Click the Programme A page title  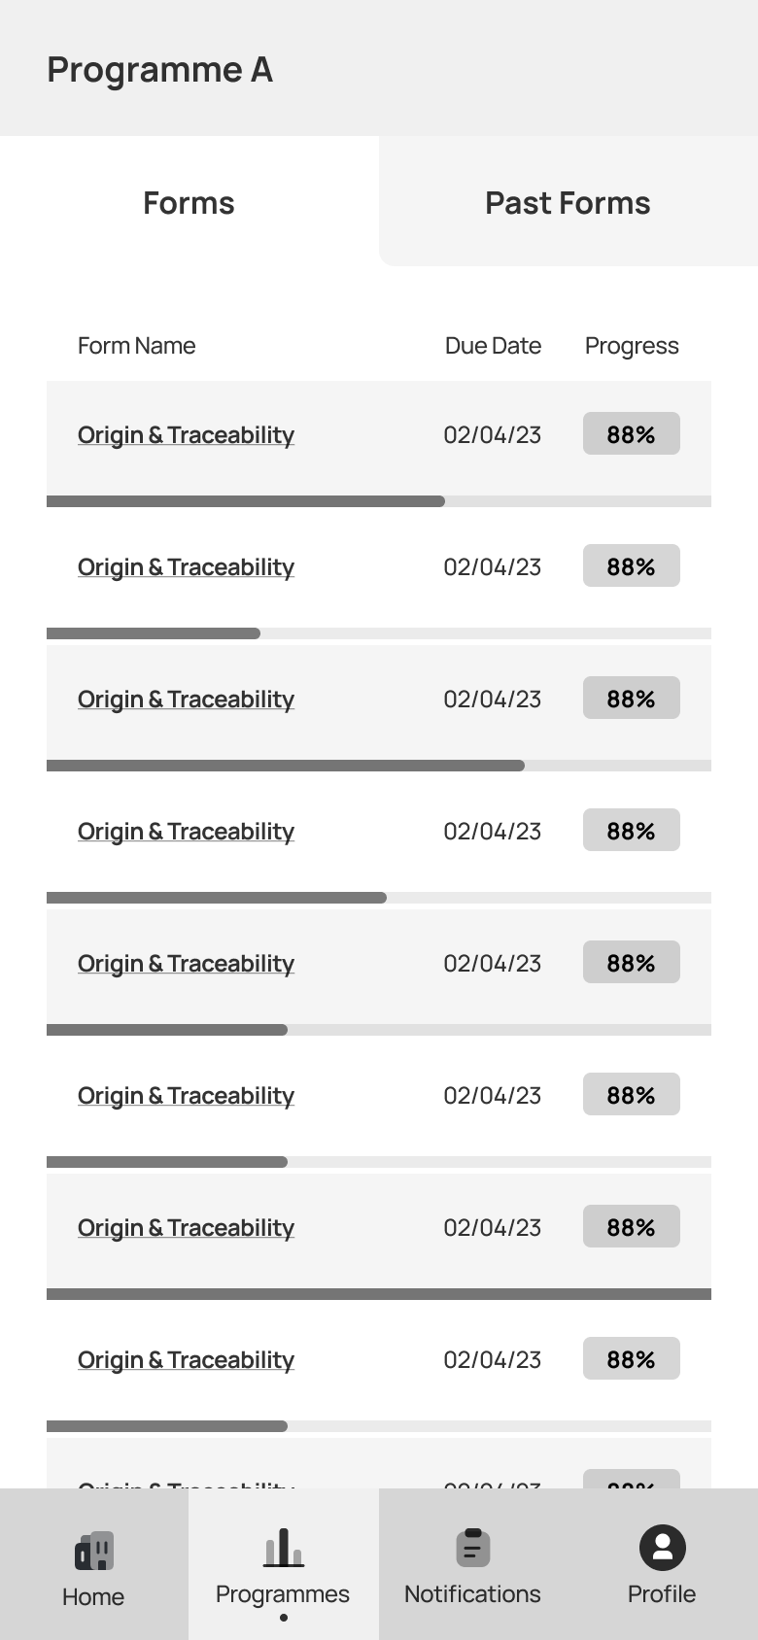pos(160,70)
